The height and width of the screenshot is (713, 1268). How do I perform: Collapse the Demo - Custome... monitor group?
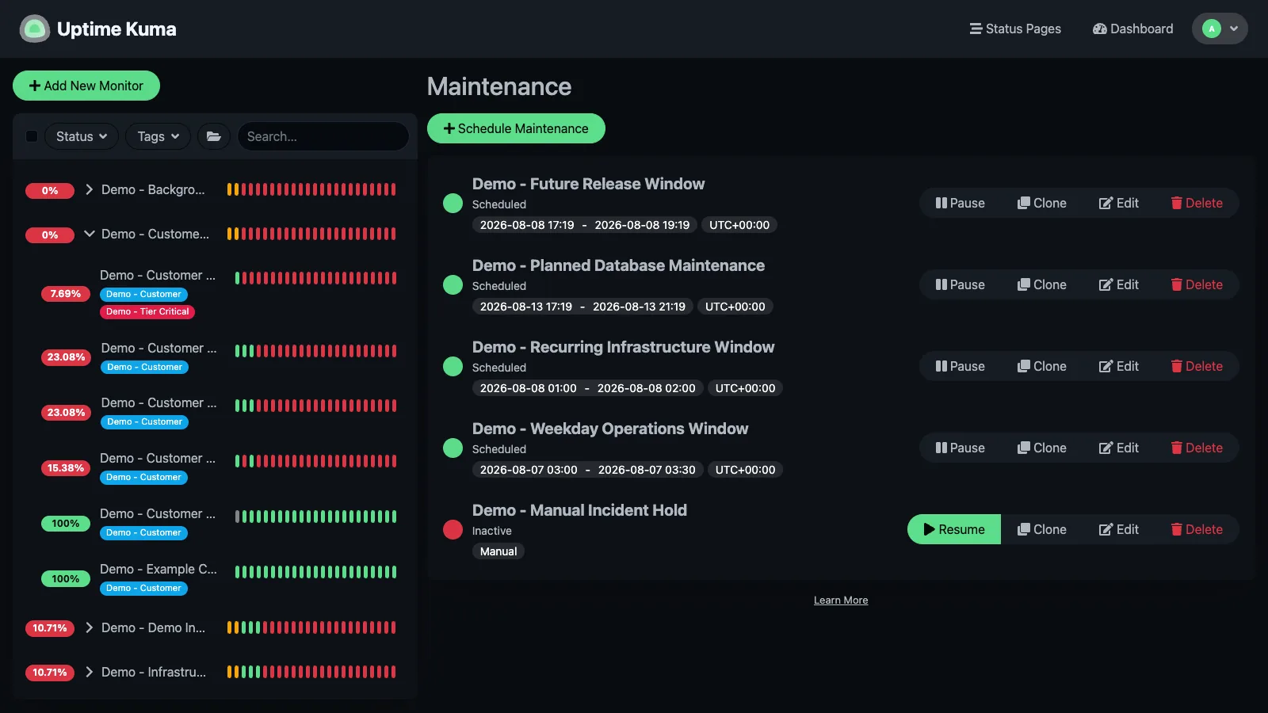90,234
